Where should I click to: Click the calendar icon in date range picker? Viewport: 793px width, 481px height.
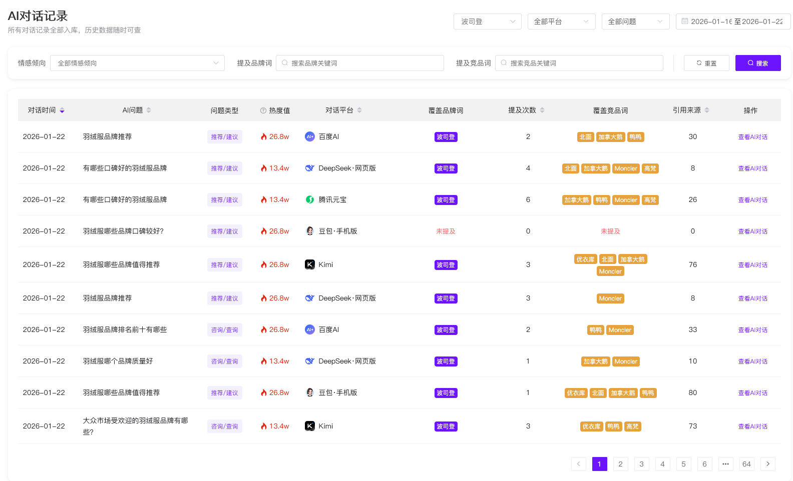(684, 21)
